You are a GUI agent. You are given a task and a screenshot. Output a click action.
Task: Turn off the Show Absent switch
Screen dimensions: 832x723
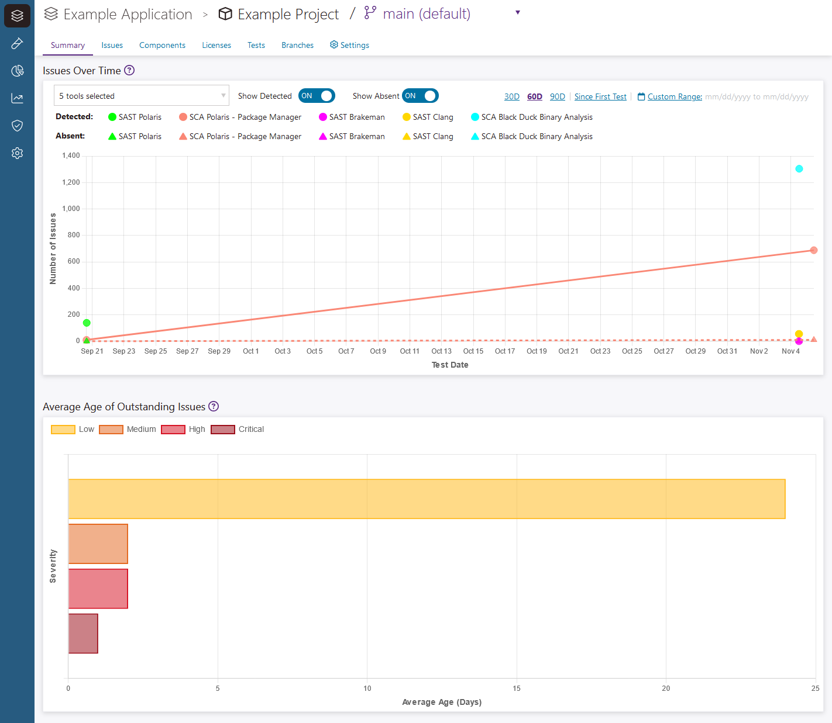(x=420, y=96)
